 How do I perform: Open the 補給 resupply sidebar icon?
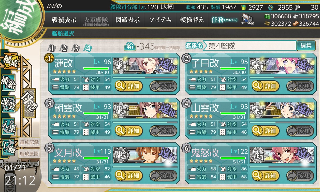[x=8, y=83]
